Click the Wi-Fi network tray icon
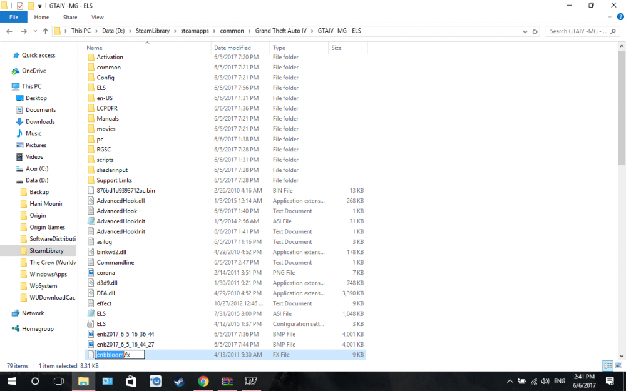 [534, 382]
